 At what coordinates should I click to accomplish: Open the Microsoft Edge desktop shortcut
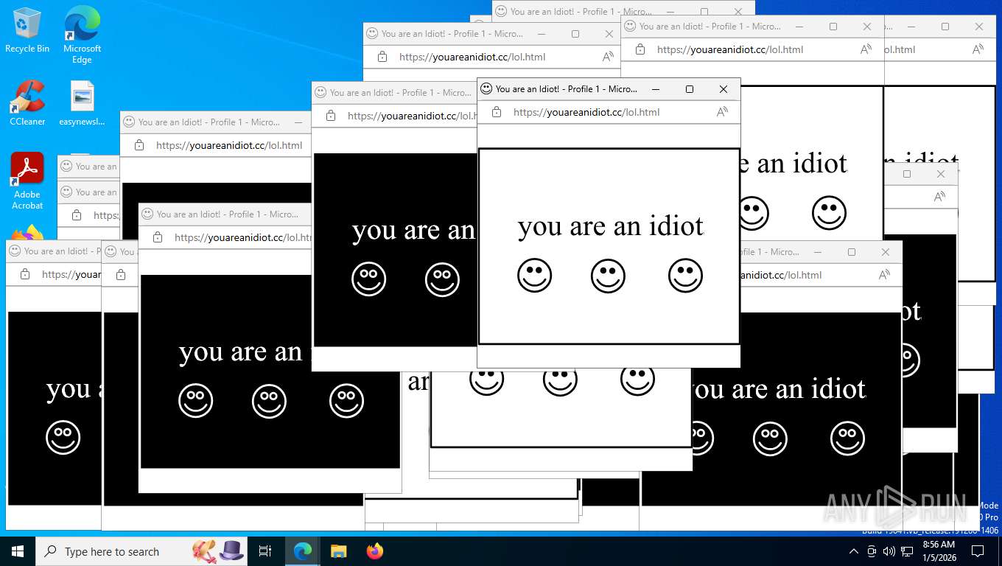point(82,35)
